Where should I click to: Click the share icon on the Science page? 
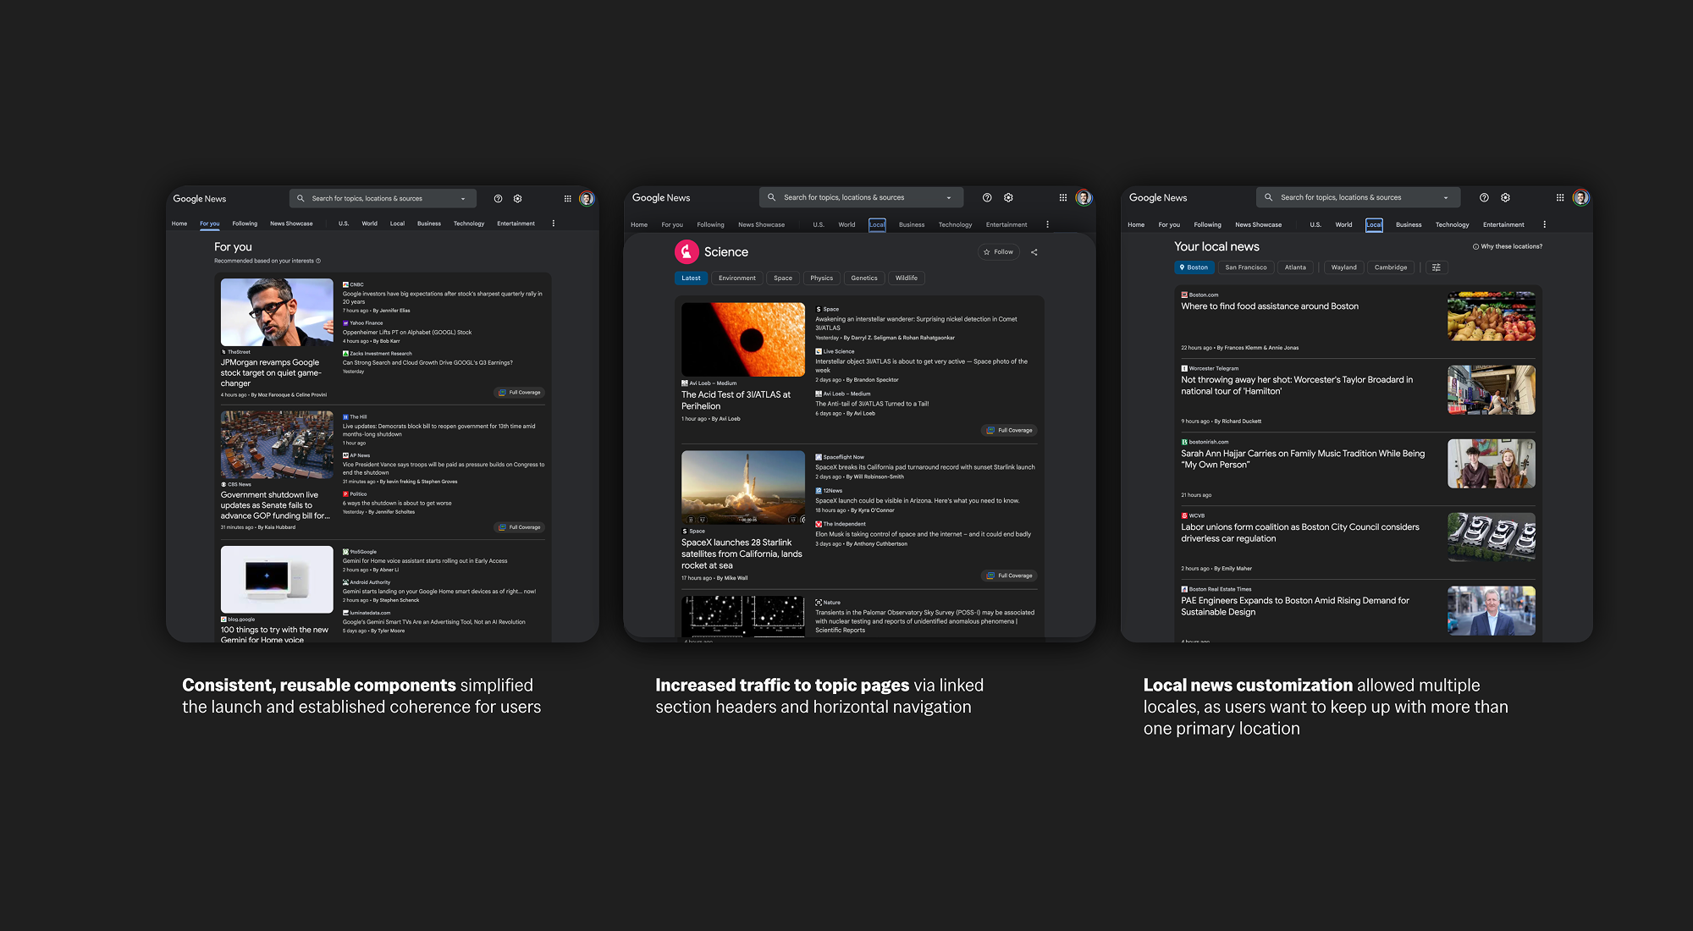[1034, 251]
